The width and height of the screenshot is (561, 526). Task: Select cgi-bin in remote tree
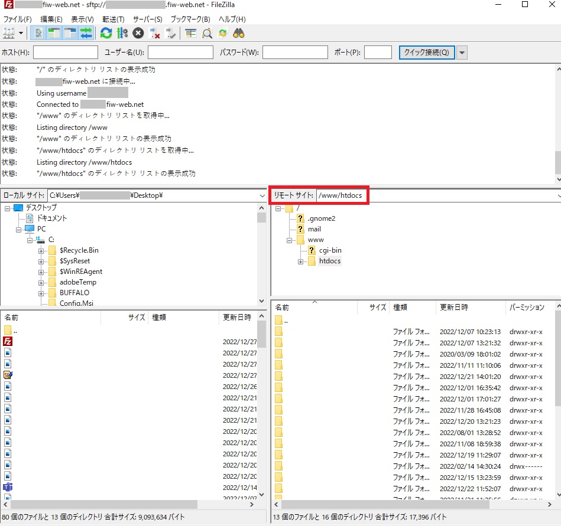330,250
